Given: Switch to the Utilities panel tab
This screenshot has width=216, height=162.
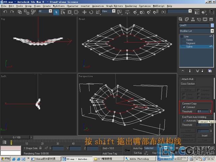Looking at the screenshot, I should click(x=211, y=20).
